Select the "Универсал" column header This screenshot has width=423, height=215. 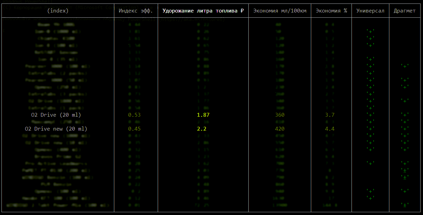click(370, 11)
